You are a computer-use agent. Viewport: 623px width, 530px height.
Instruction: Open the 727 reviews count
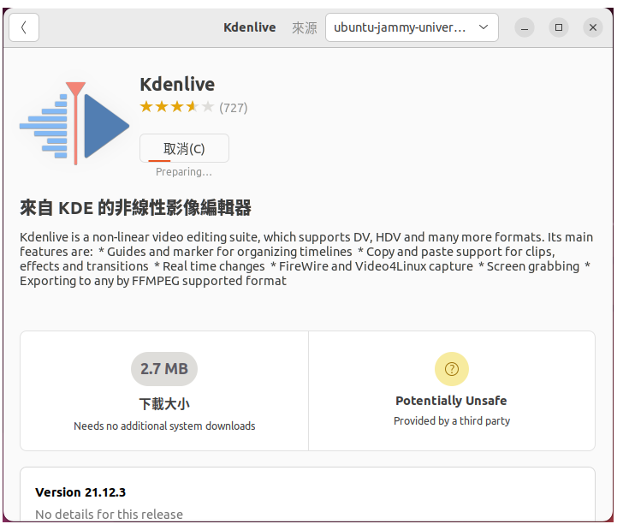pos(234,108)
